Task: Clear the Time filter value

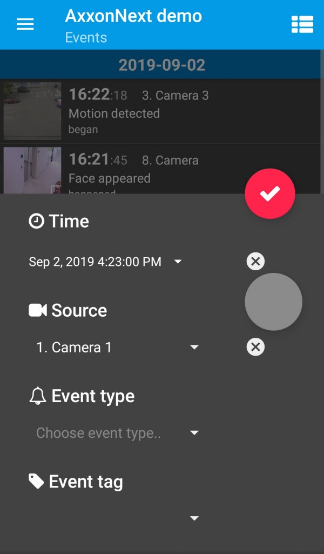Action: (255, 262)
